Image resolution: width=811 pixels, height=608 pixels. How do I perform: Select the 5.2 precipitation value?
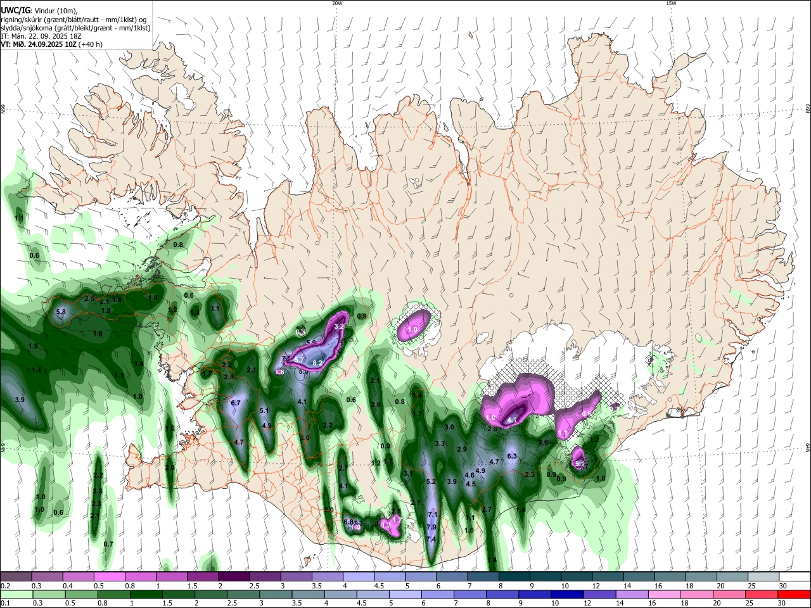[431, 481]
